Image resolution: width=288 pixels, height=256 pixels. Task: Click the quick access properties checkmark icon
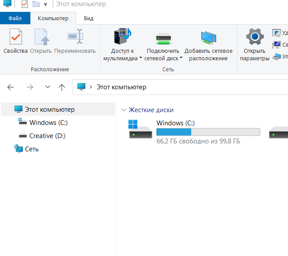click(x=25, y=4)
